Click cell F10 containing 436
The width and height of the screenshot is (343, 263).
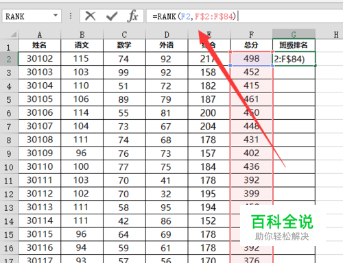[251, 166]
